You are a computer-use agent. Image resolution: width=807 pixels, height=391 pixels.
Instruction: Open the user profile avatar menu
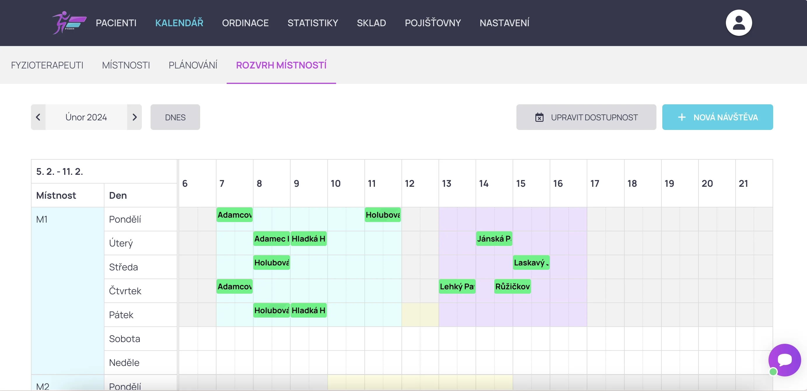tap(738, 23)
